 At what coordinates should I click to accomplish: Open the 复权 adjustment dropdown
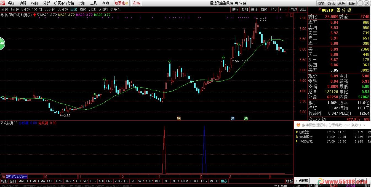tap(235, 9)
